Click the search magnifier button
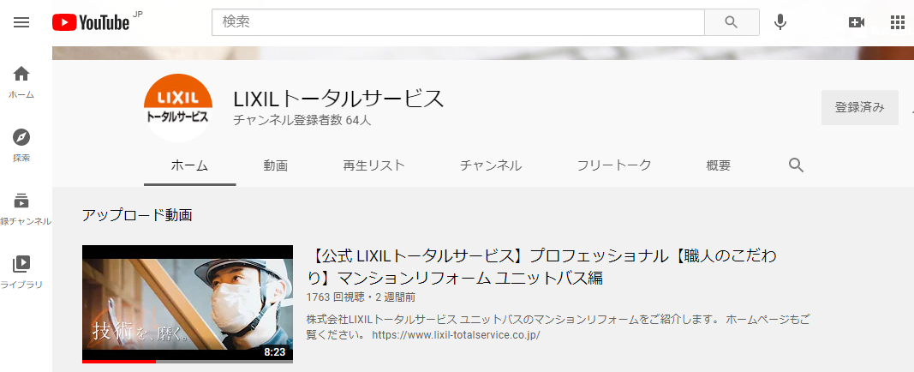914x372 pixels. click(731, 22)
